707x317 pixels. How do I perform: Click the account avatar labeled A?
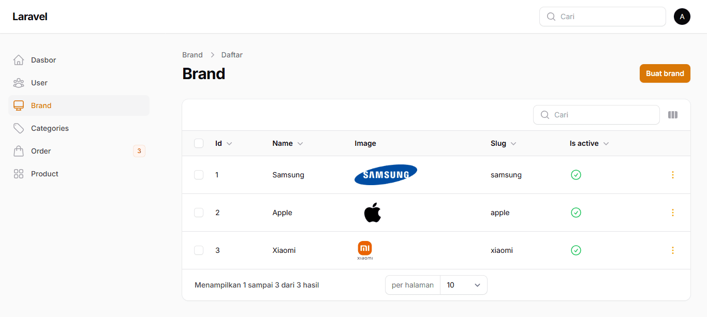[682, 17]
